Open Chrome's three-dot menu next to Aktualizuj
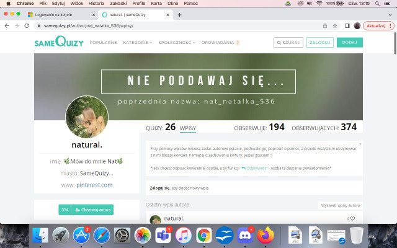This screenshot has width=397, height=248. [391, 26]
